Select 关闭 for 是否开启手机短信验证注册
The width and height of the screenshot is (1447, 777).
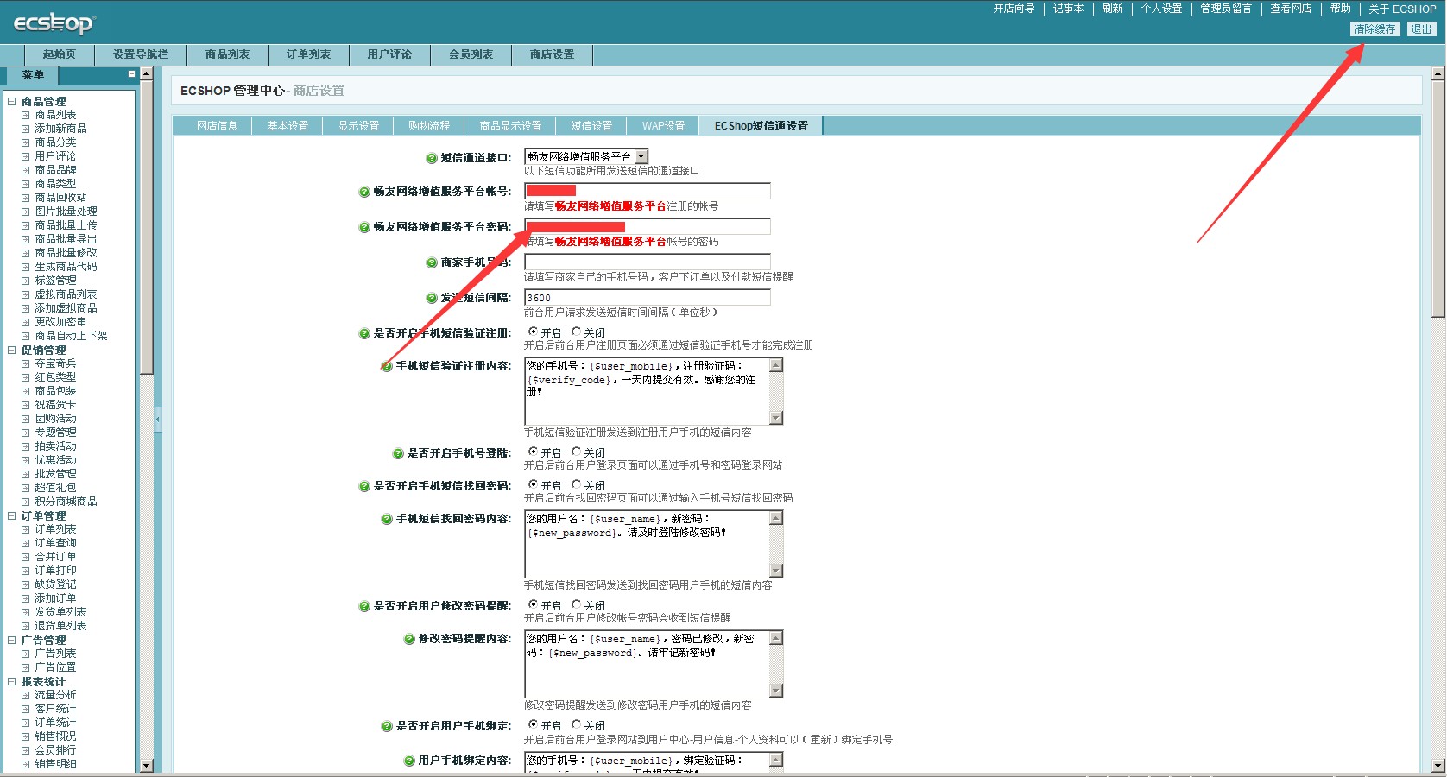[576, 332]
